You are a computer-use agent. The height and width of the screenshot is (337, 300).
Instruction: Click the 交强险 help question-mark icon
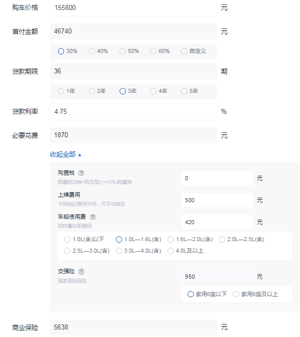81,272
